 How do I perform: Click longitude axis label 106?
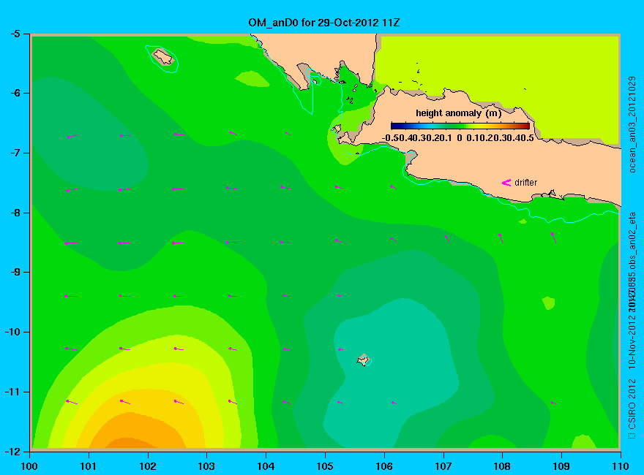click(384, 466)
